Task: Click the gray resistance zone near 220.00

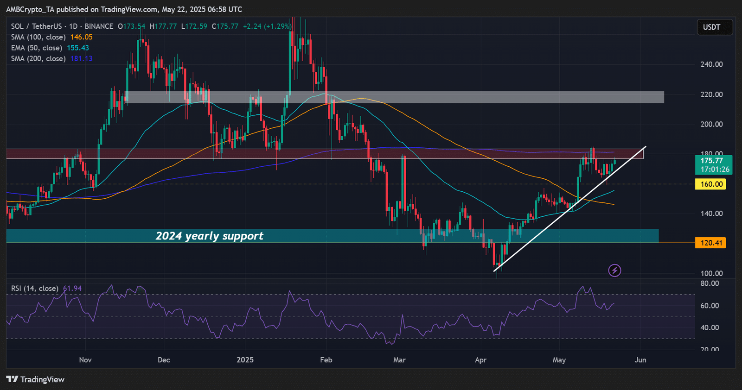Action: 394,97
